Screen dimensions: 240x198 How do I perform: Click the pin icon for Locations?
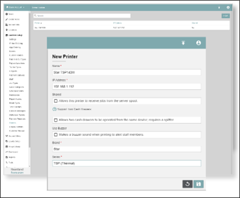click(x=7, y=30)
